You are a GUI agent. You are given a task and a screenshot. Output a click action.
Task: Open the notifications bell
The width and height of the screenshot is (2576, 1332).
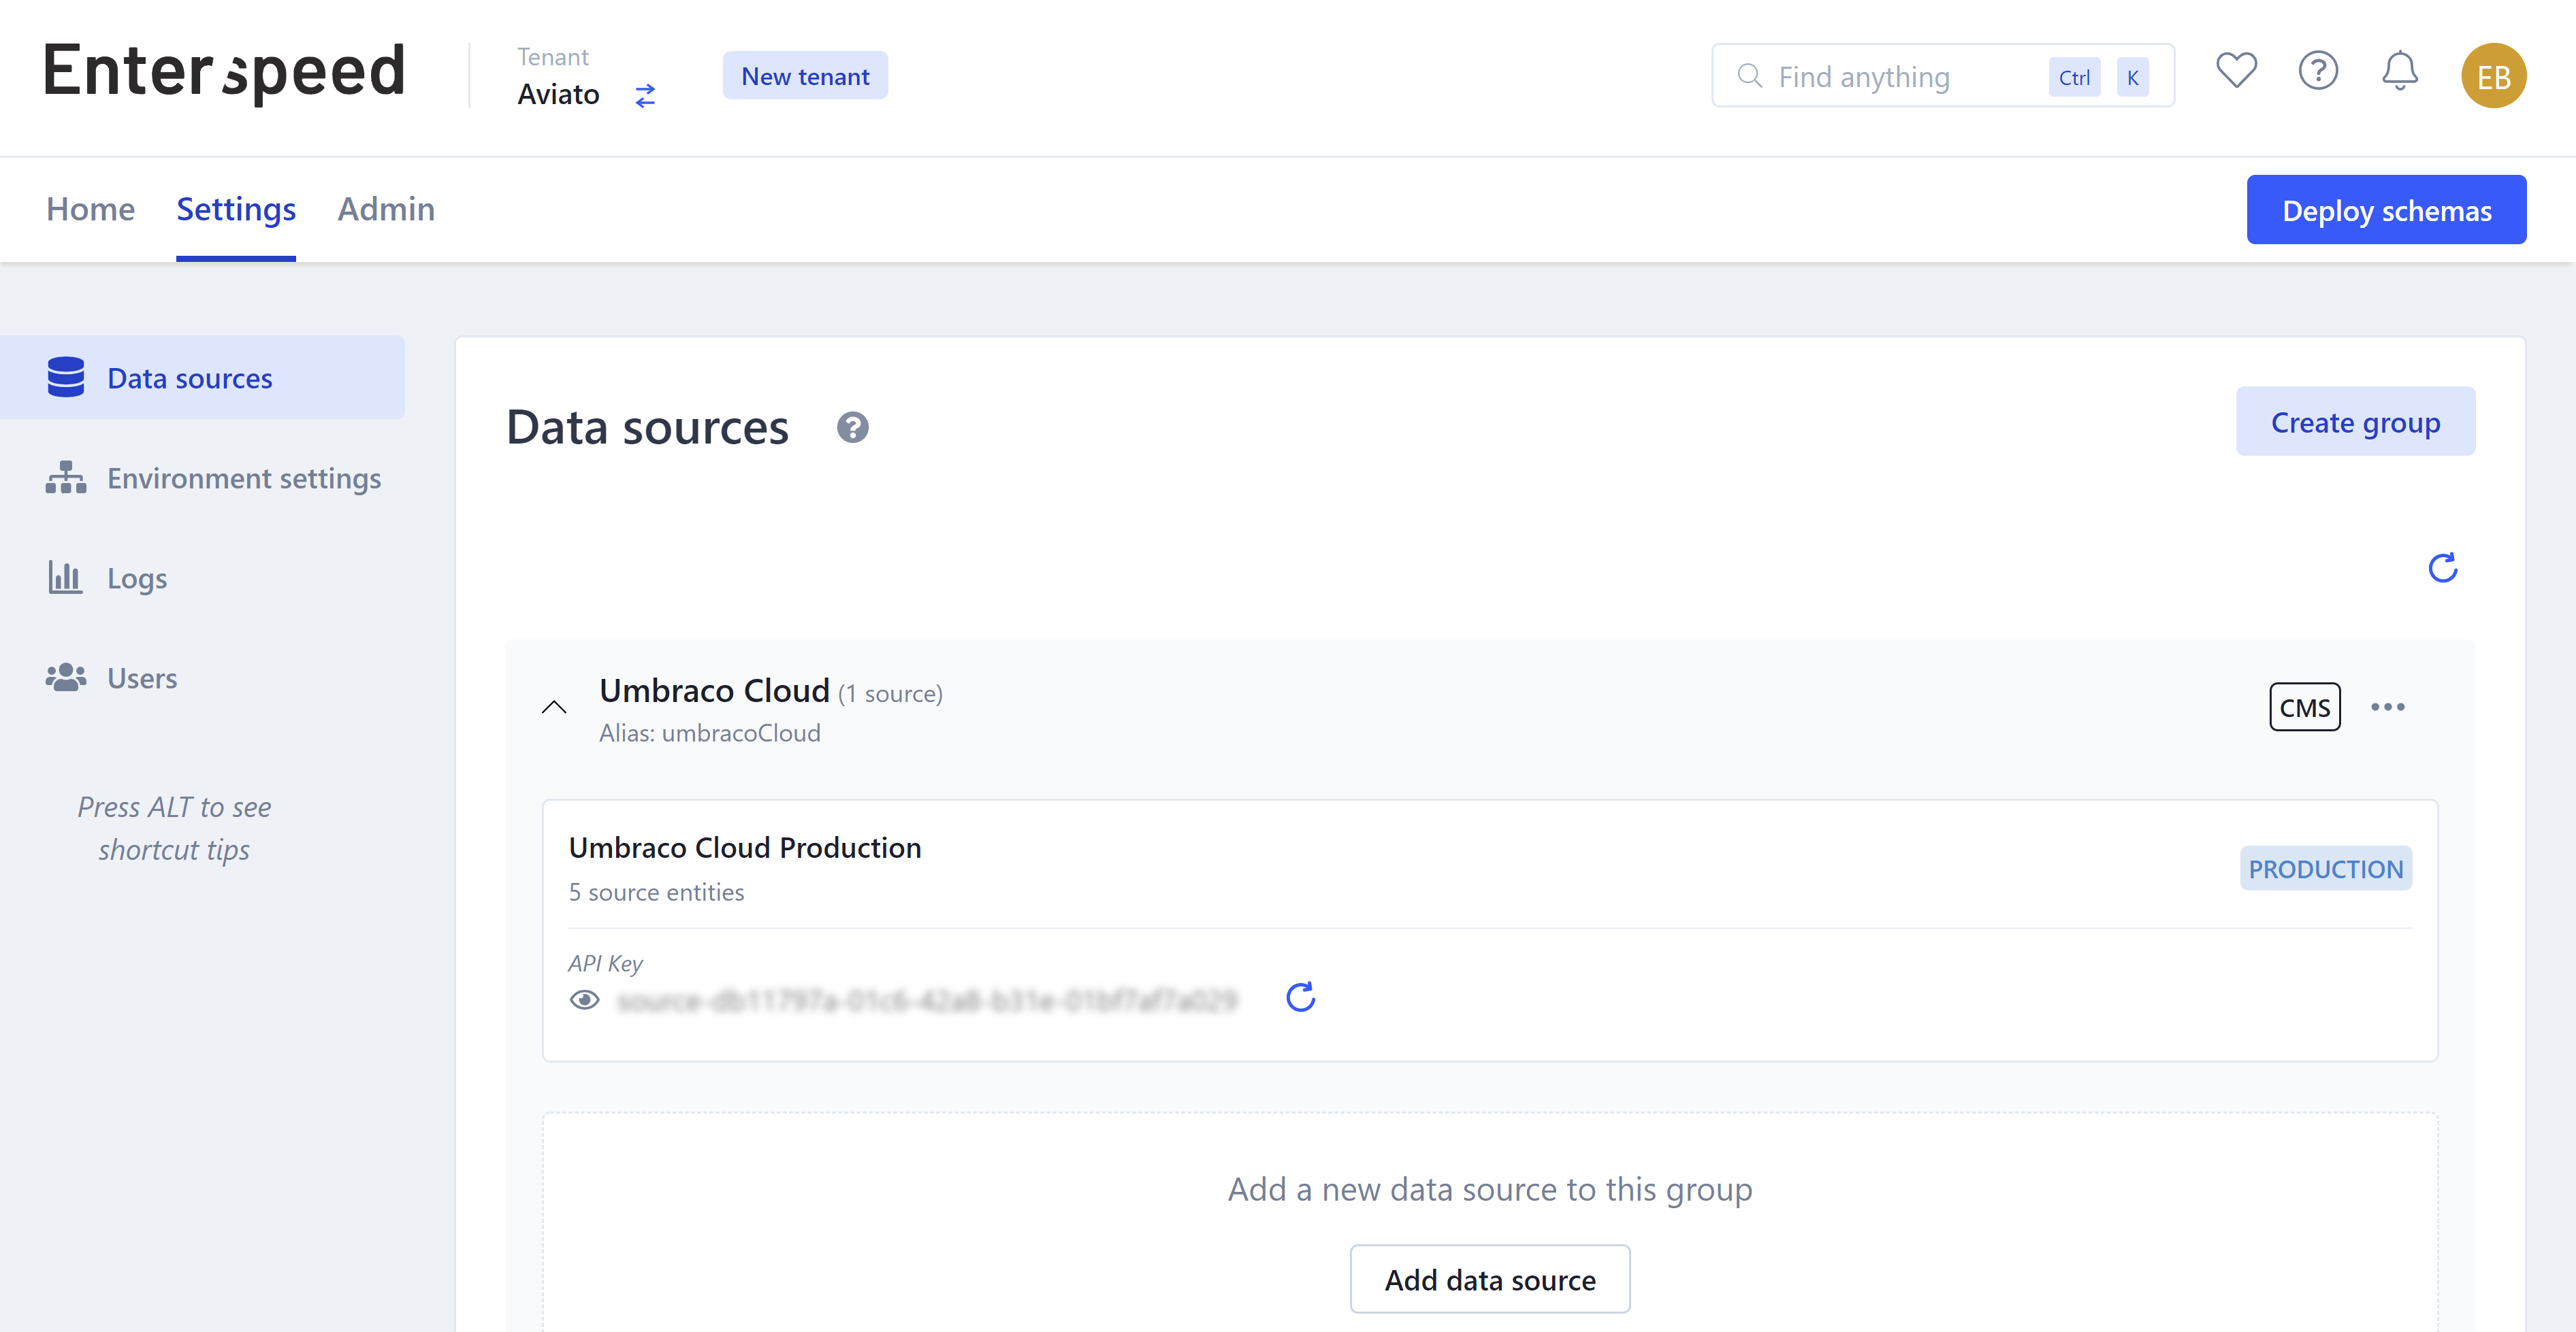(x=2399, y=71)
